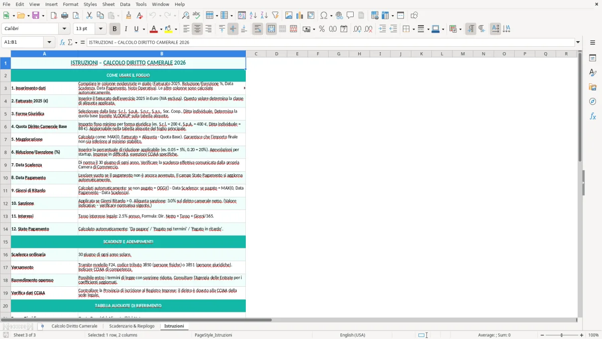Click into the formula input line
The width and height of the screenshot is (602, 339).
tap(330, 42)
